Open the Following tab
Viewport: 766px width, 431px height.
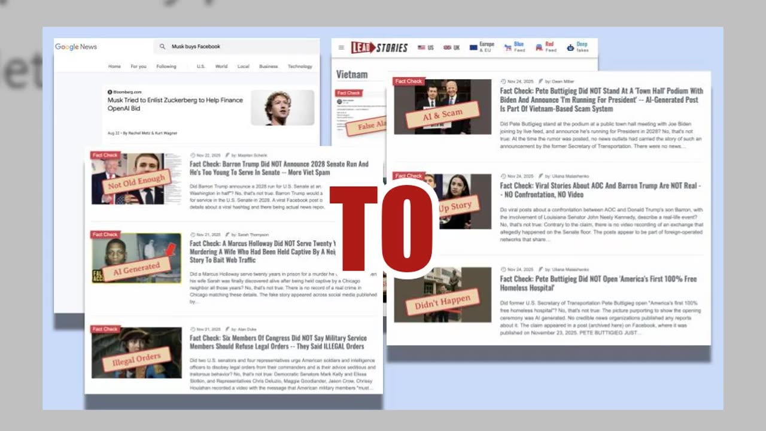(x=166, y=66)
